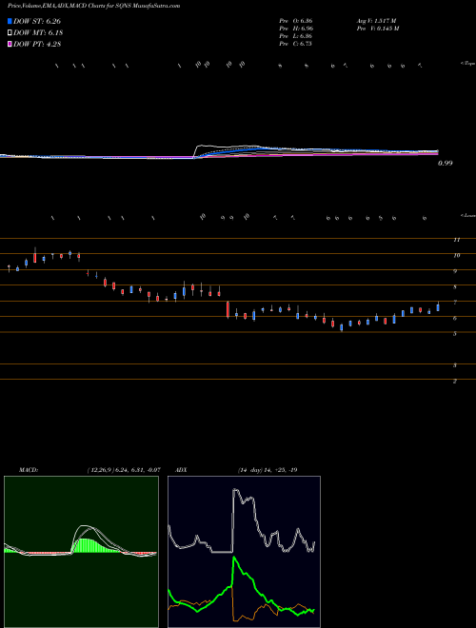The width and height of the screenshot is (476, 628).
Task: Click the price axis label 3
Action: (455, 365)
